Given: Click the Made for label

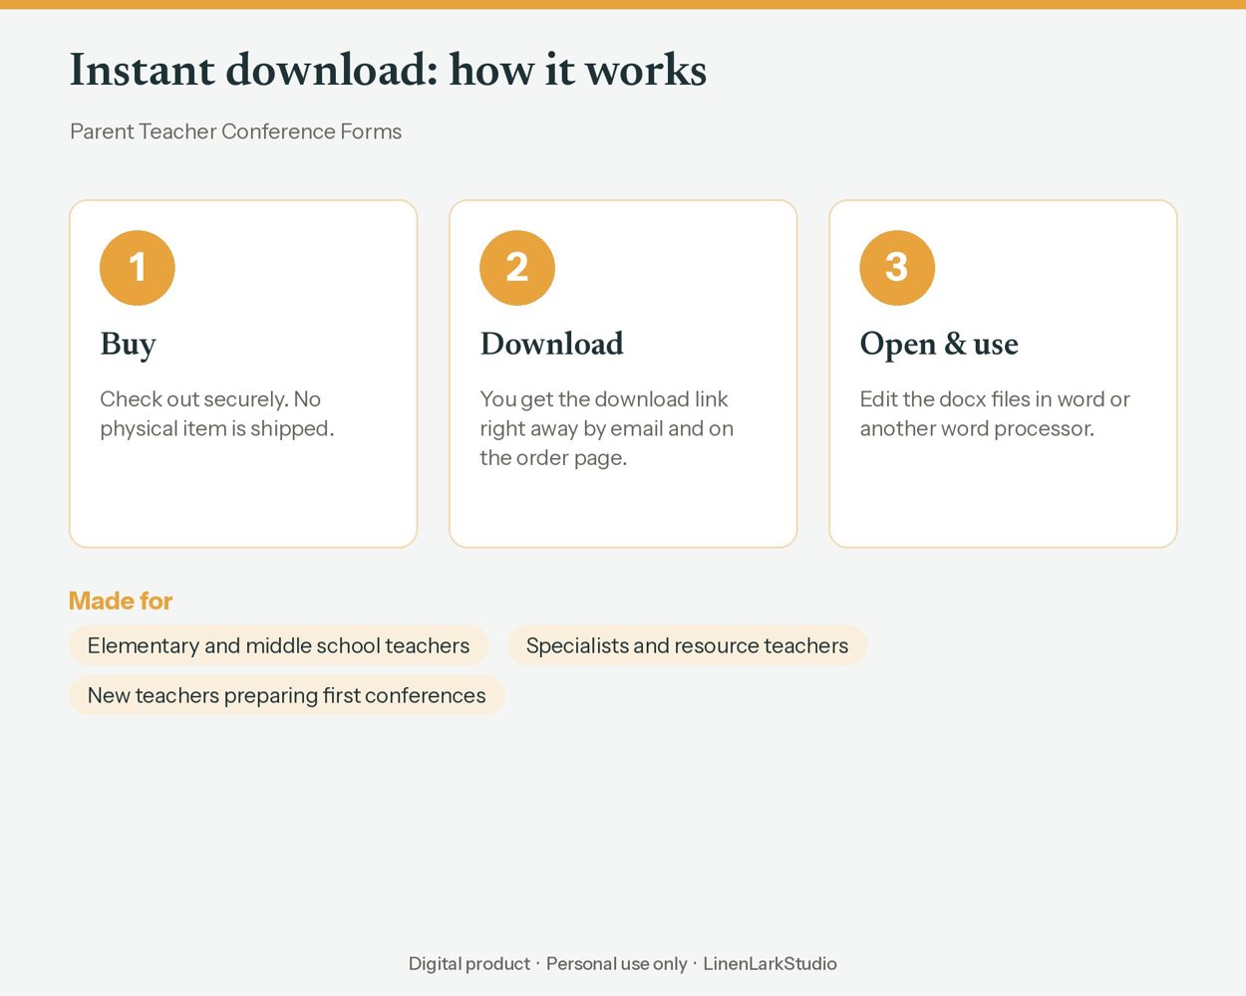Looking at the screenshot, I should (x=121, y=601).
